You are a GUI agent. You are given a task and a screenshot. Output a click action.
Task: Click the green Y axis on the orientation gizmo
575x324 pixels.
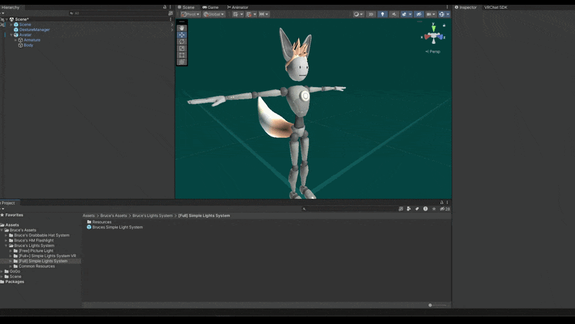coord(433,28)
